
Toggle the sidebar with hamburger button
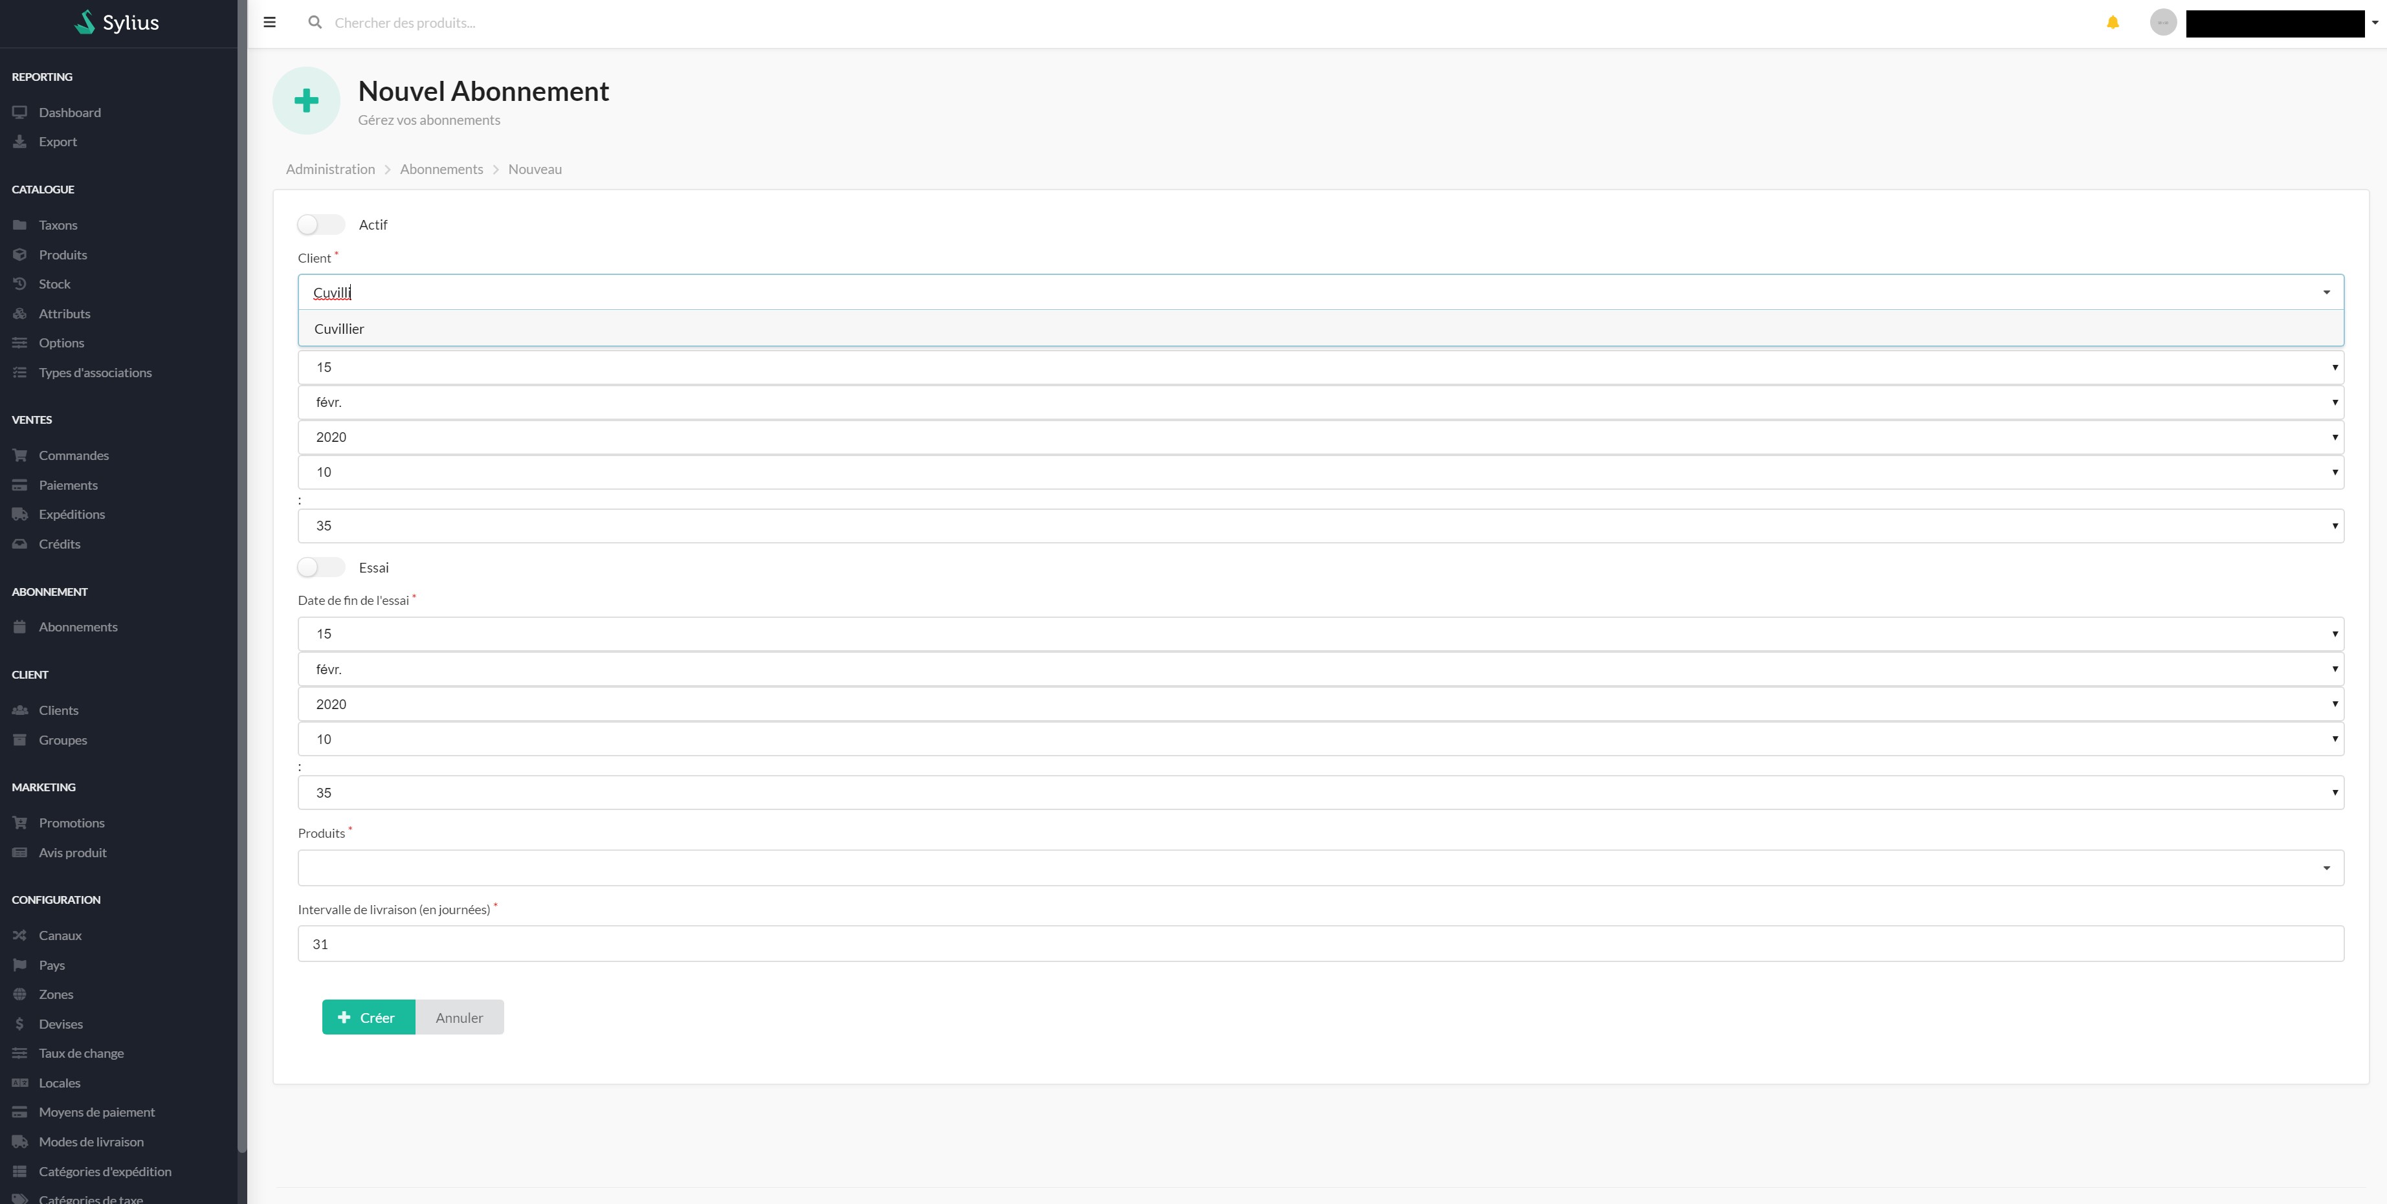click(x=269, y=21)
